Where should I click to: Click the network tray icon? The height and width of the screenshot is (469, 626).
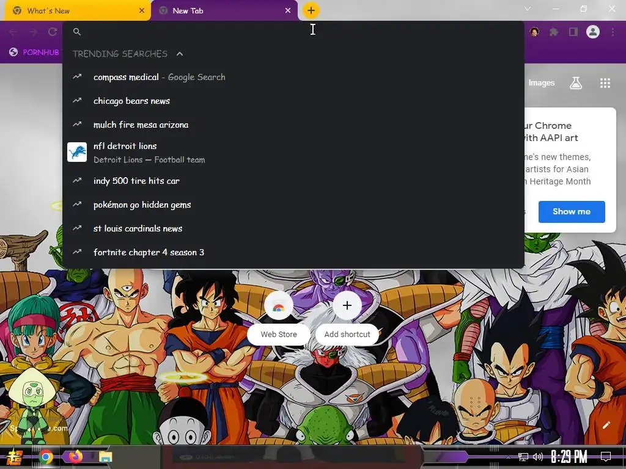(x=523, y=457)
